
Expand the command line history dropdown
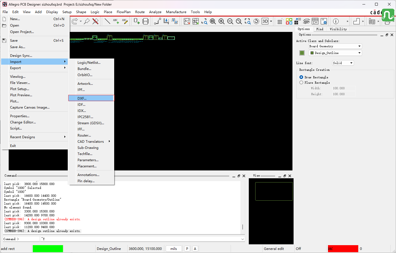point(242,239)
